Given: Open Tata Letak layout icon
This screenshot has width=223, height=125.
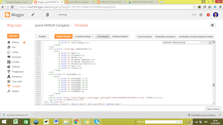Looking at the screenshot, I should (9, 81).
